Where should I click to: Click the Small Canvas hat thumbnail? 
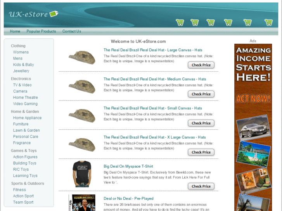point(82,115)
